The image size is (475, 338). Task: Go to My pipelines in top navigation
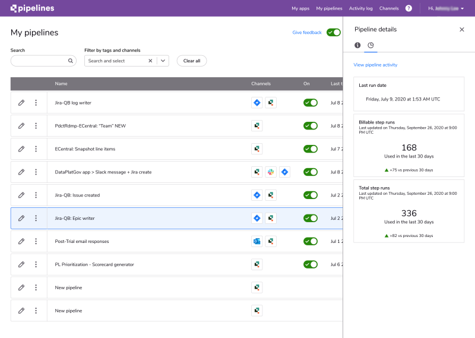coord(330,8)
